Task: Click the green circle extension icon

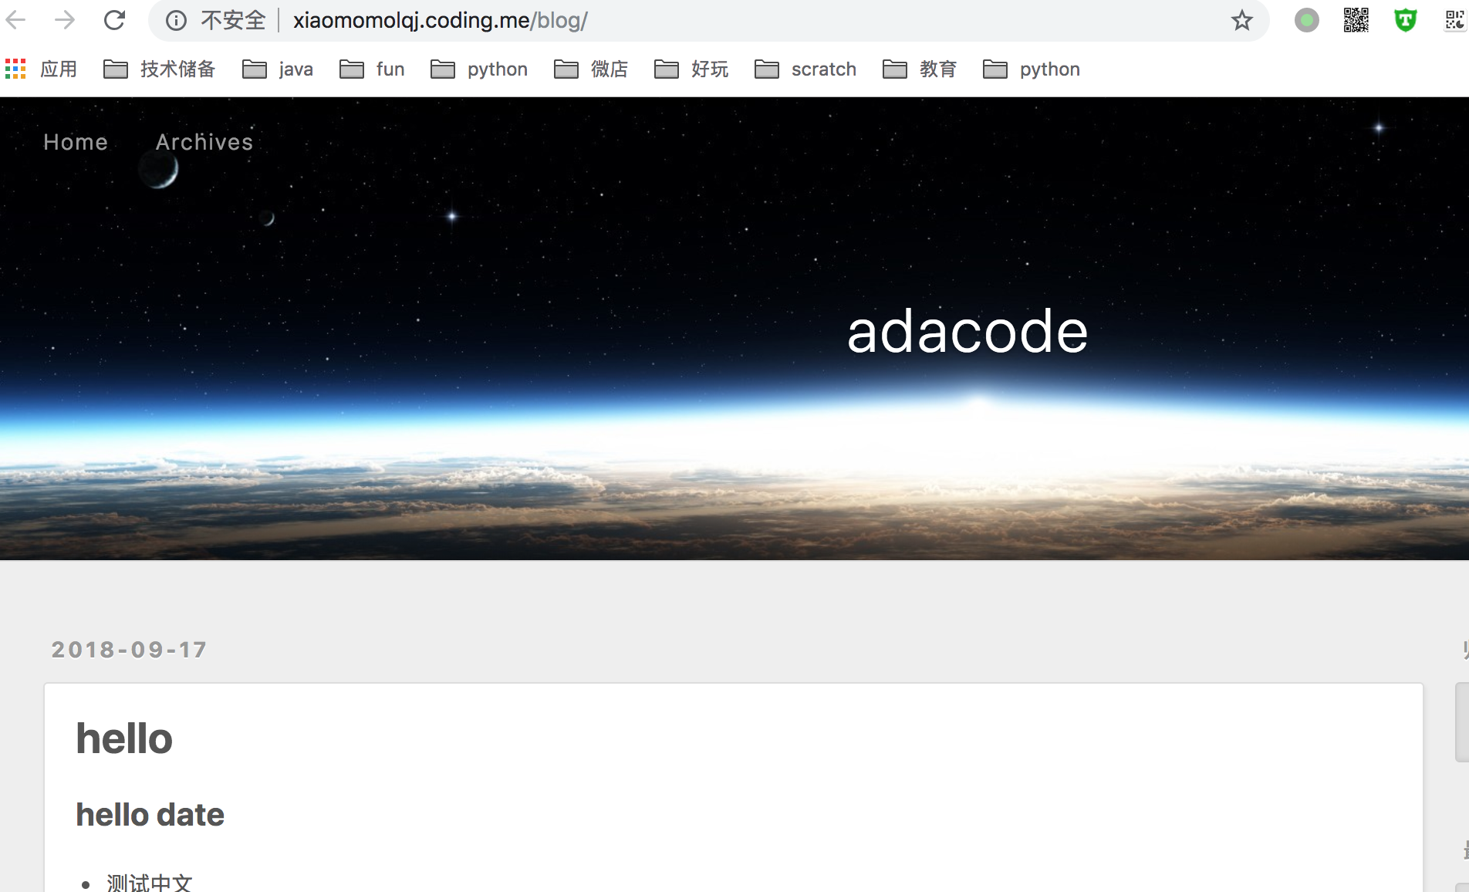Action: tap(1306, 20)
